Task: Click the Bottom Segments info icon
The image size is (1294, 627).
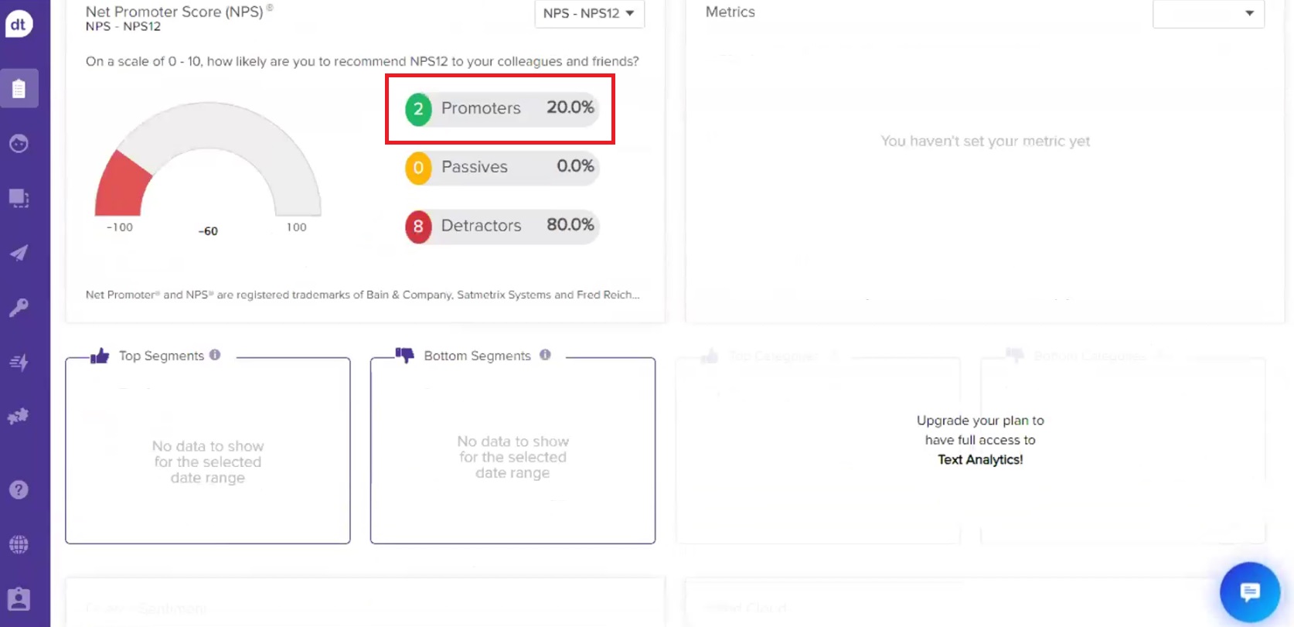Action: (x=545, y=355)
